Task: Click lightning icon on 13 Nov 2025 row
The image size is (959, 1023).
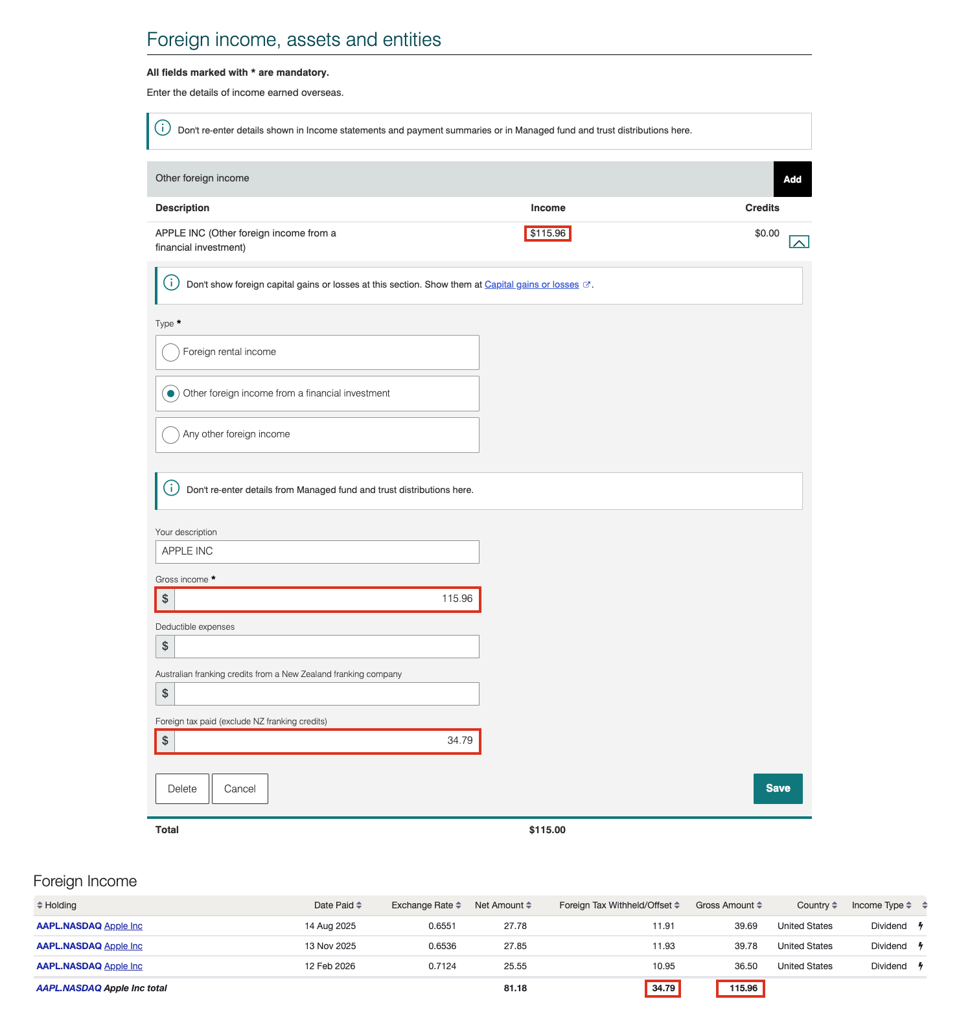Action: pos(921,946)
